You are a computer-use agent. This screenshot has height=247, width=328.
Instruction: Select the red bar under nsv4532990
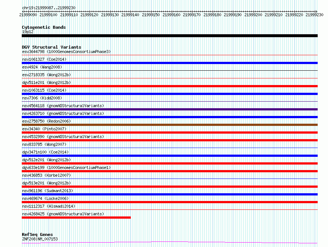point(170,140)
